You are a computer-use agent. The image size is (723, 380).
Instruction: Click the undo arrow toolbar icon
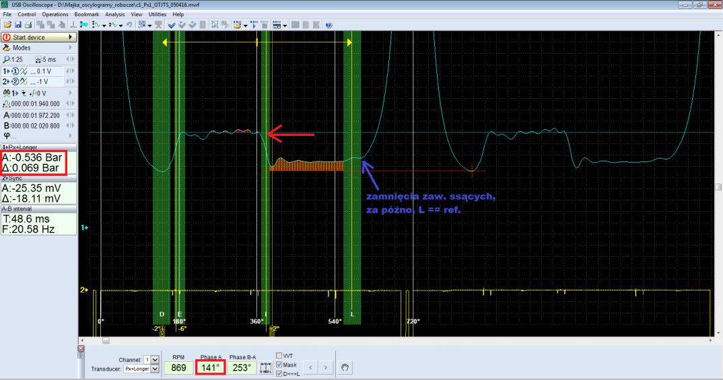[x=129, y=25]
